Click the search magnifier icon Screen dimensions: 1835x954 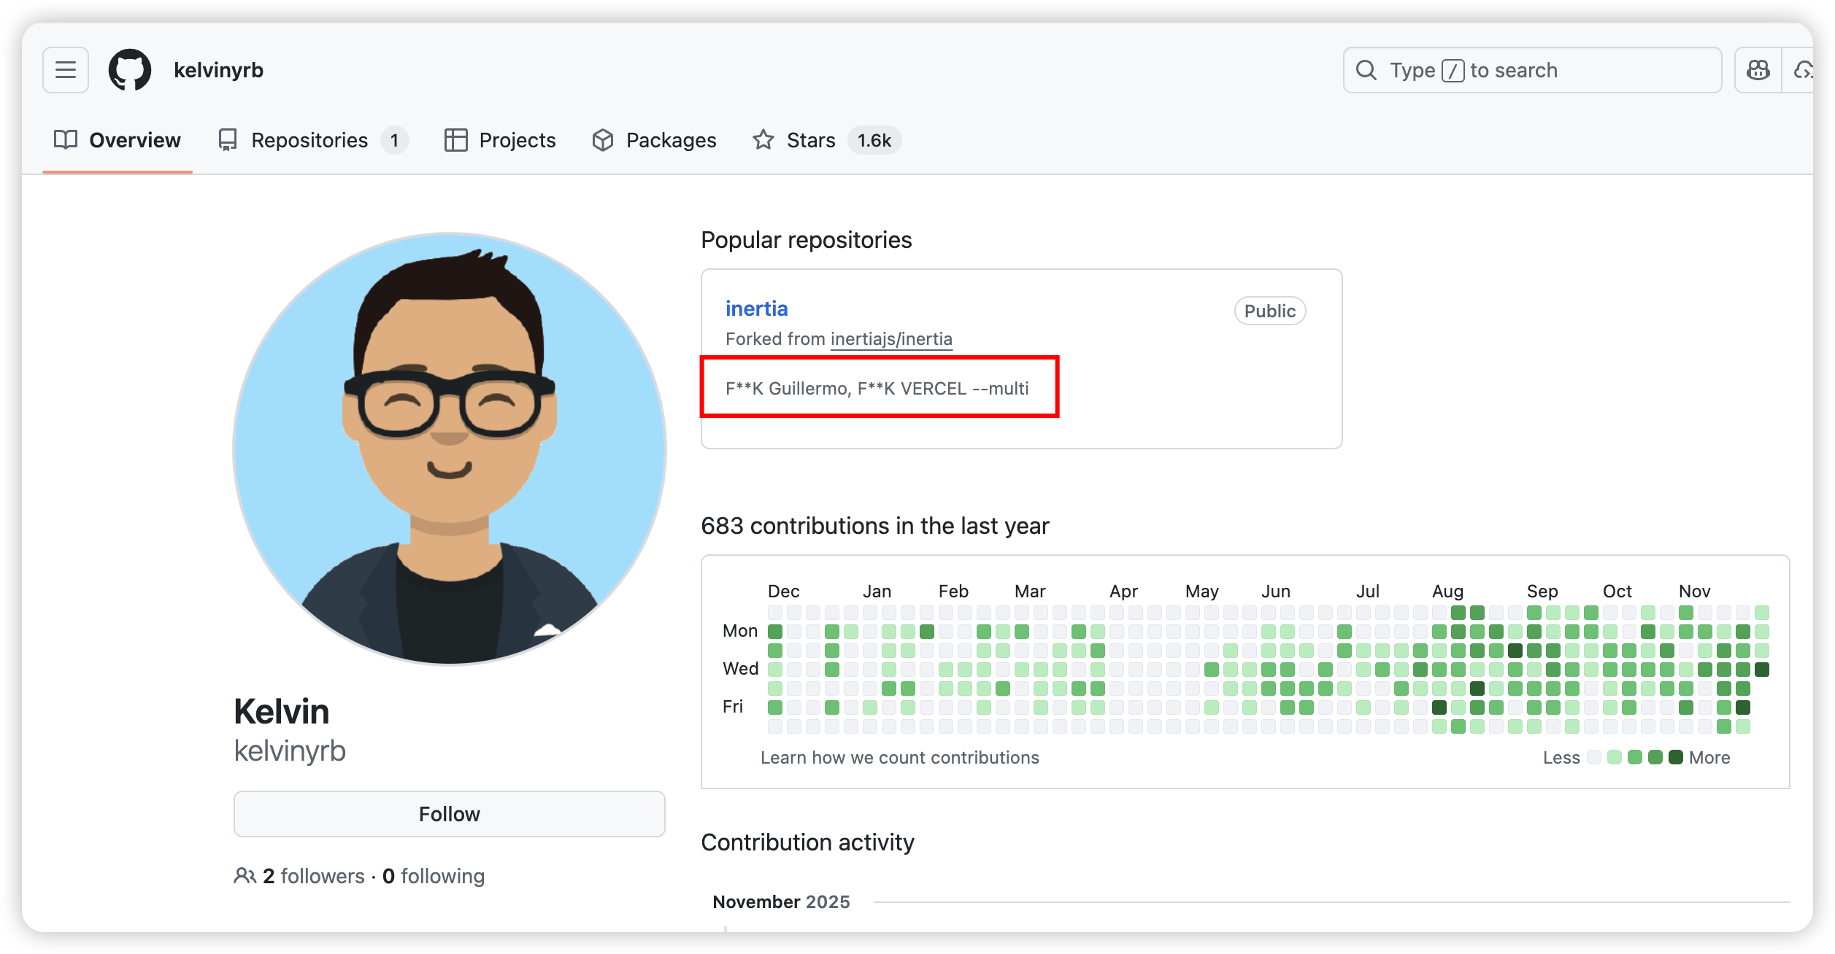pyautogui.click(x=1366, y=70)
